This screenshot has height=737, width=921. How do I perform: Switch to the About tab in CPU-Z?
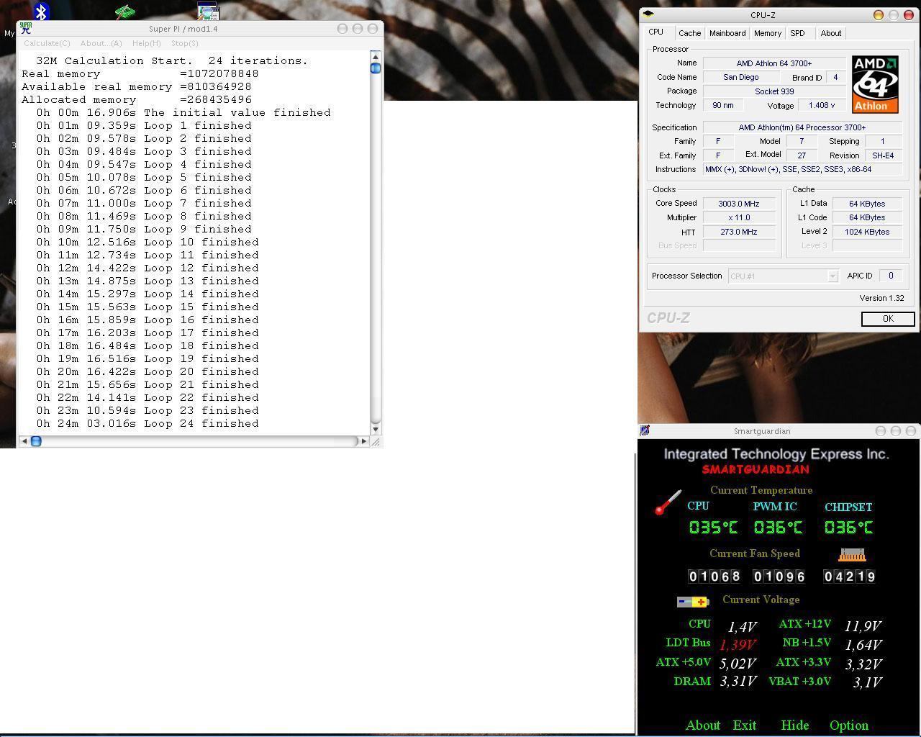(x=830, y=33)
